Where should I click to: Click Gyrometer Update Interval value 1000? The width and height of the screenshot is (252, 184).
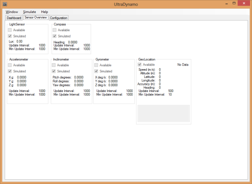point(129,91)
